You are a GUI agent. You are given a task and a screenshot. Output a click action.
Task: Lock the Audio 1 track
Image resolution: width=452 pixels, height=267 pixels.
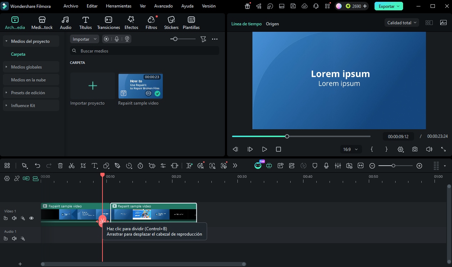pyautogui.click(x=6, y=238)
